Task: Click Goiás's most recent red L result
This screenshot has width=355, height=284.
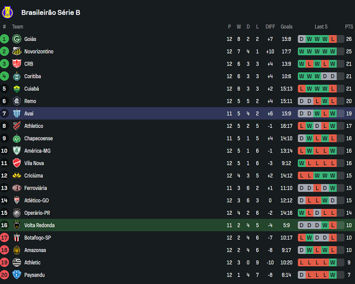Action: tap(333, 39)
